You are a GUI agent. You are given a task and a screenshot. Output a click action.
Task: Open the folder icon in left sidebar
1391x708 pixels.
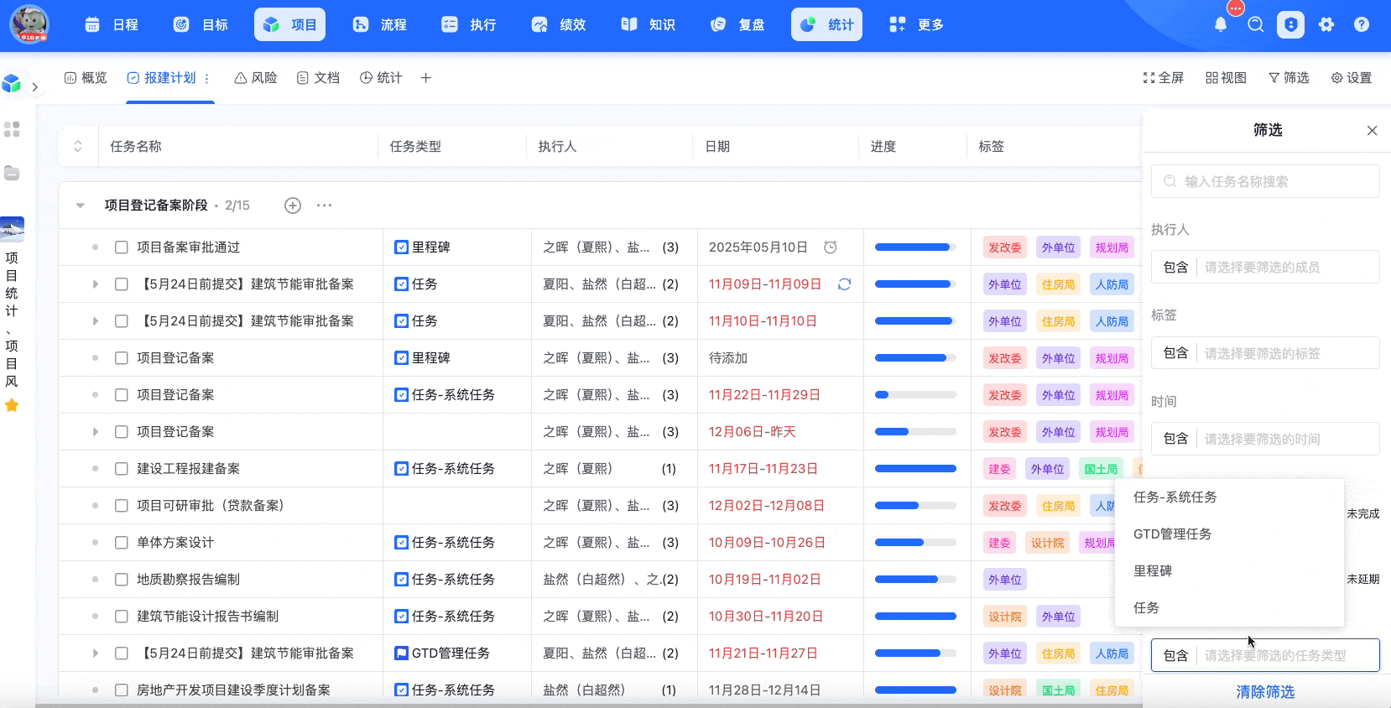(x=12, y=173)
